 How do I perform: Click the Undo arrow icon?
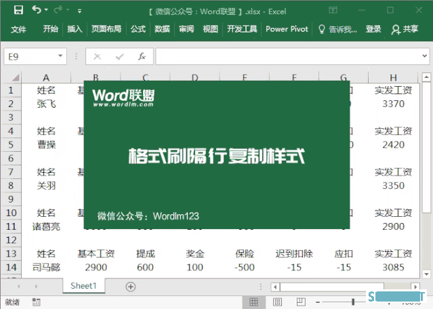tap(37, 10)
